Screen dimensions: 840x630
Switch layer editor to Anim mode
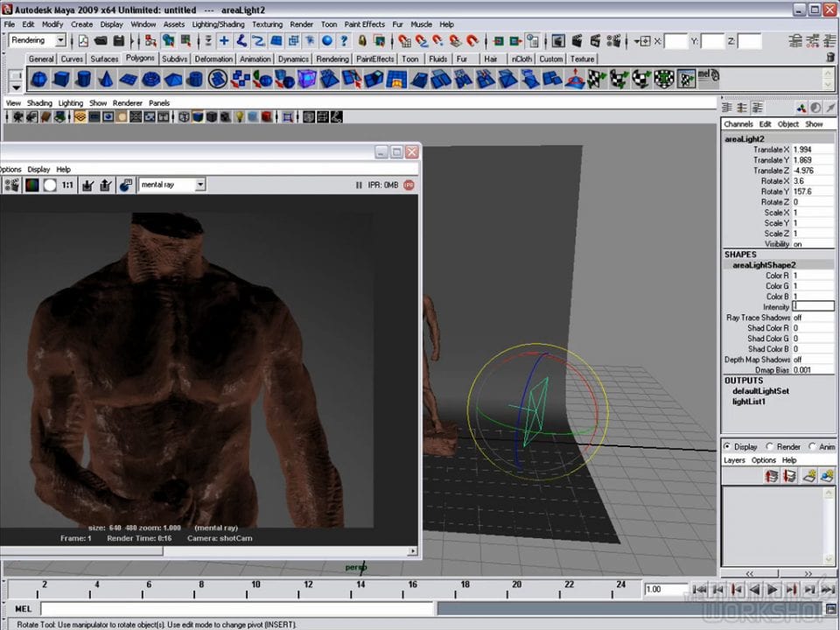pyautogui.click(x=812, y=446)
